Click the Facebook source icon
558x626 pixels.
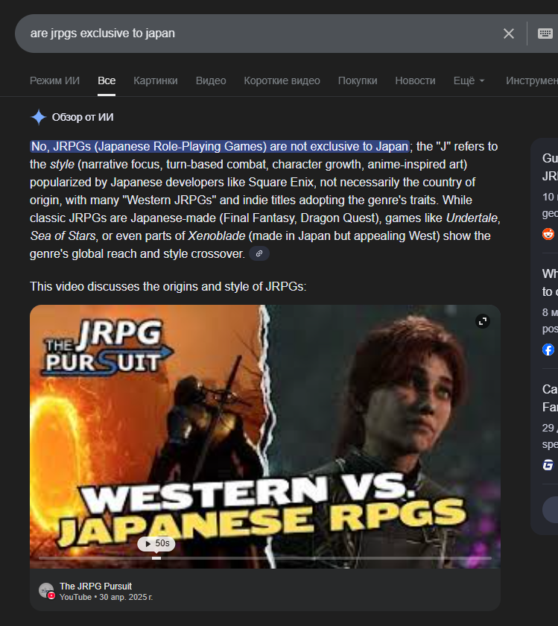548,350
